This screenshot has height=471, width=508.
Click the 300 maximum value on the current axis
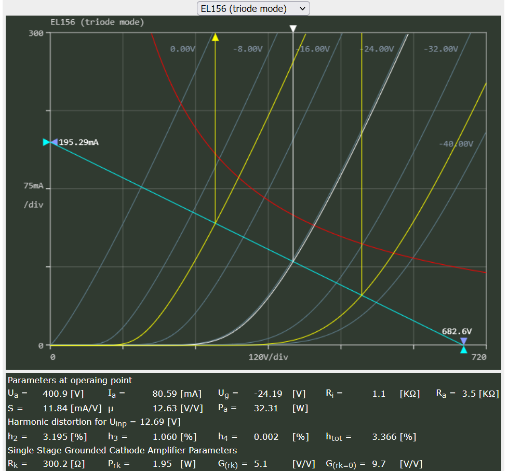36,33
